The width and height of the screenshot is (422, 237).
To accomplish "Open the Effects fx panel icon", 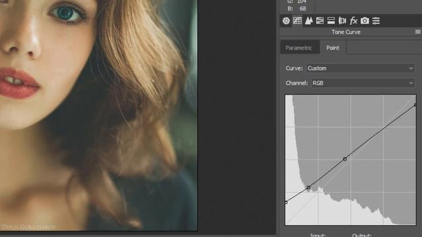I will (353, 20).
